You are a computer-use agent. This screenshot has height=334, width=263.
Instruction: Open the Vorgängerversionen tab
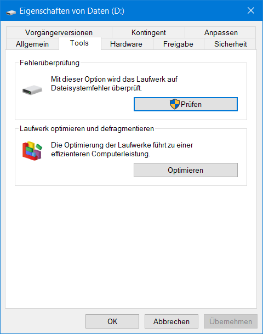[59, 32]
